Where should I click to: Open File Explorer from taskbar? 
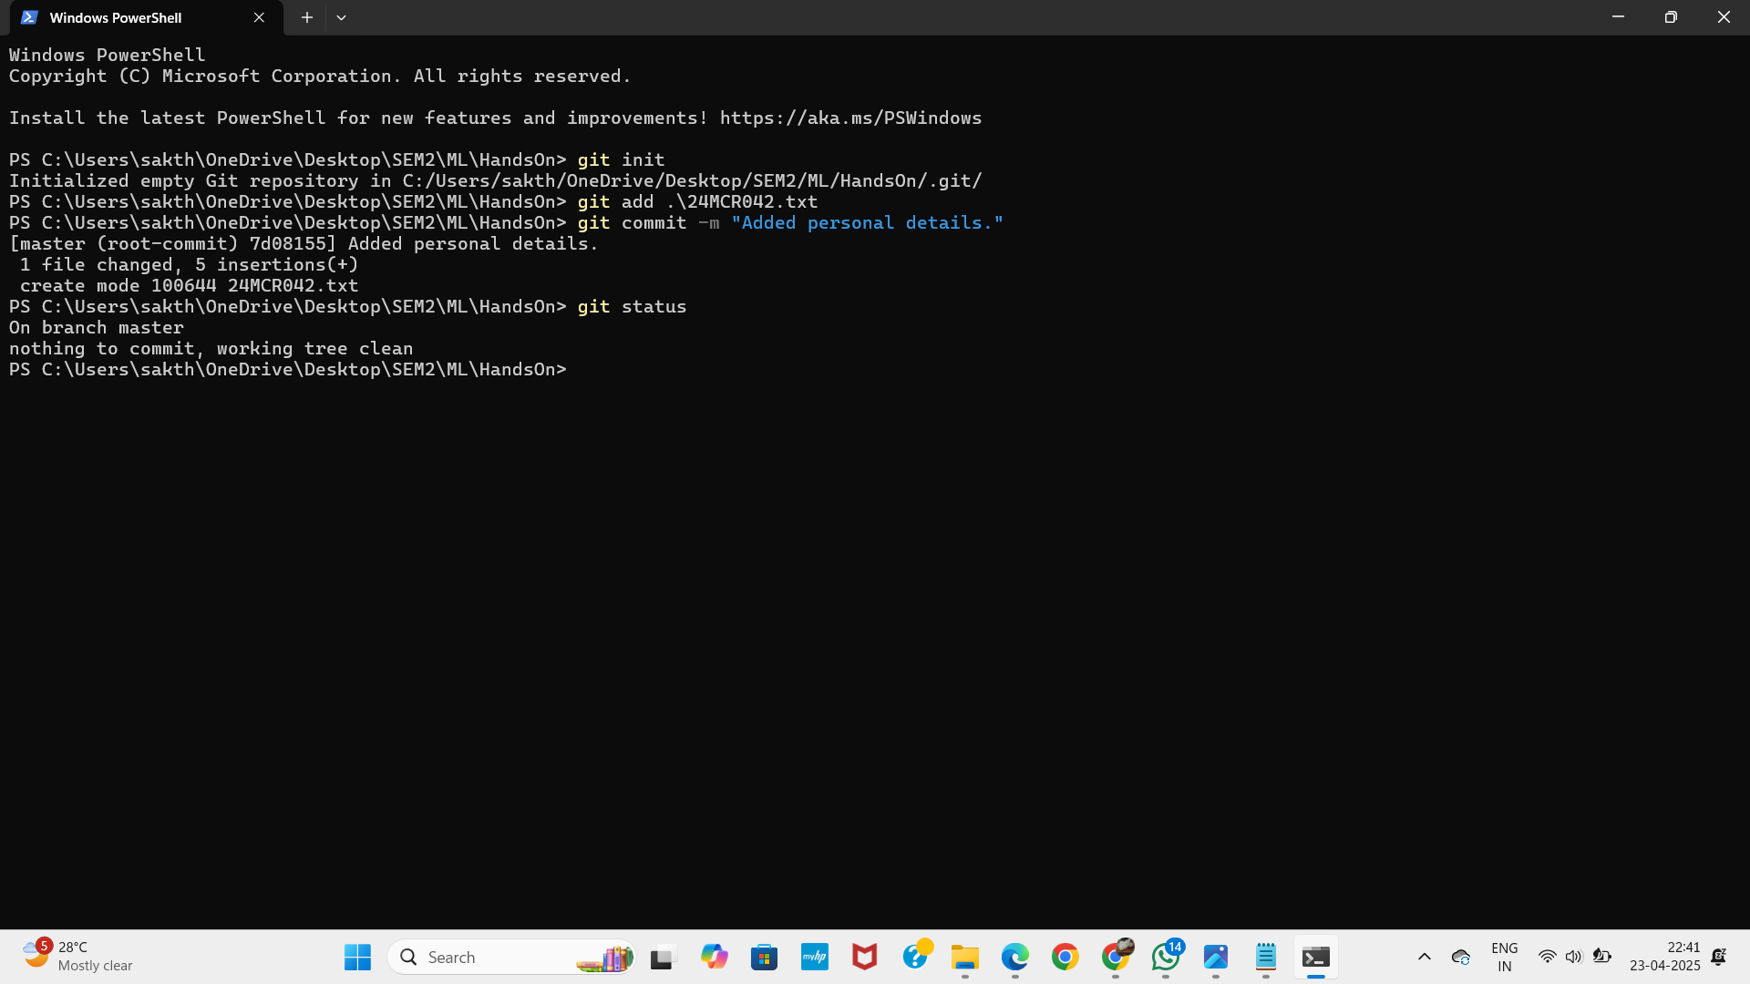click(964, 957)
